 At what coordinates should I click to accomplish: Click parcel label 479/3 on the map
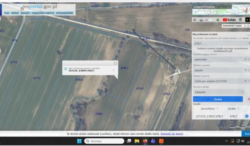(x=140, y=88)
